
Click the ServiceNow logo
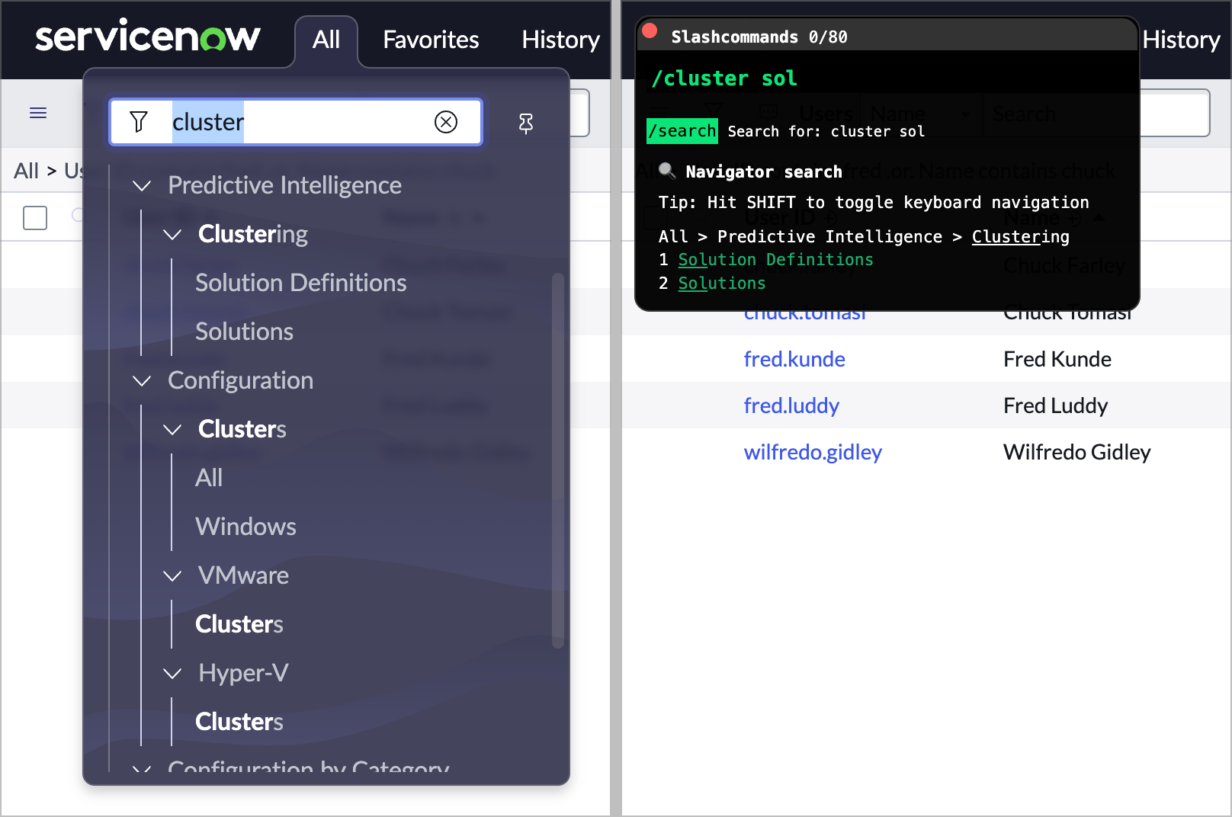pos(147,37)
